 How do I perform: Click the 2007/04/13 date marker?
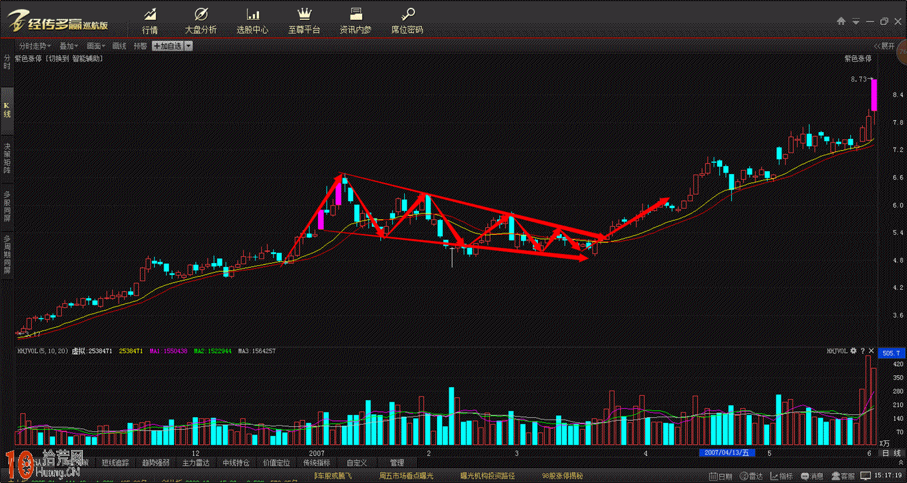point(727,453)
